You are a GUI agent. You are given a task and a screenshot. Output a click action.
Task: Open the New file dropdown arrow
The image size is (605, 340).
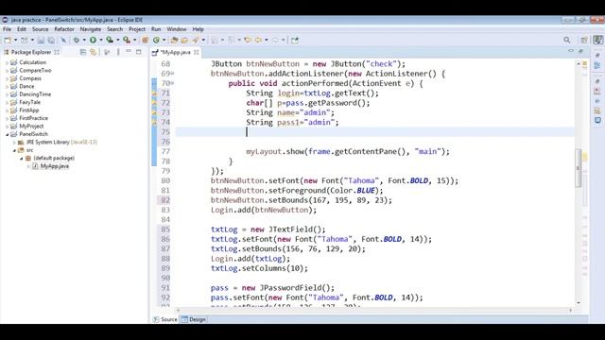pyautogui.click(x=15, y=40)
